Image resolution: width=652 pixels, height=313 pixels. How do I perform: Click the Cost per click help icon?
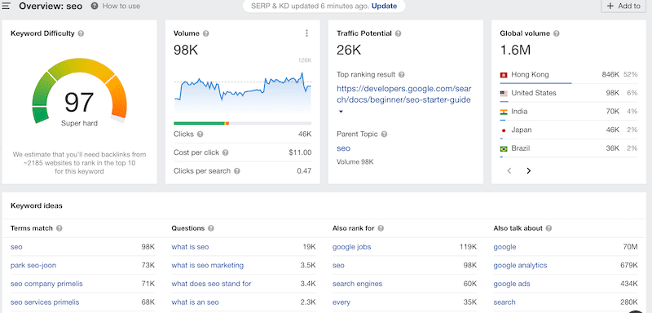click(226, 152)
